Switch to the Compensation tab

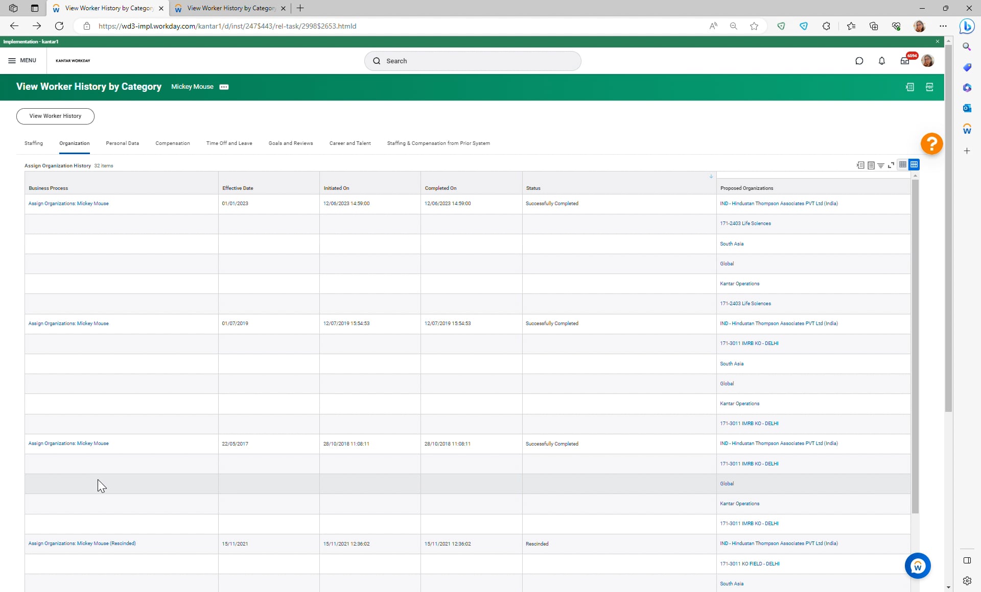[x=172, y=143]
